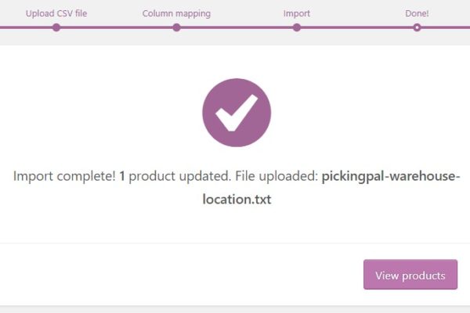Click the bold number 1 product count

coord(122,176)
